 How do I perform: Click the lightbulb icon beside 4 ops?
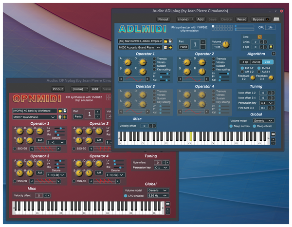click(271, 47)
